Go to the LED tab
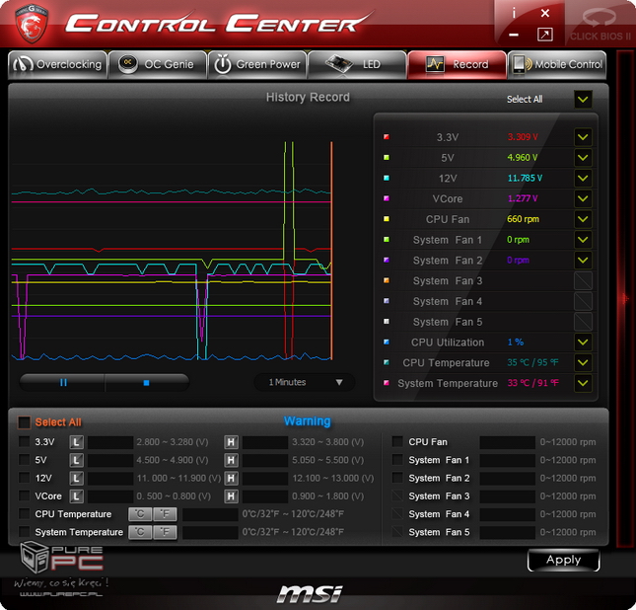This screenshot has width=636, height=610. (x=357, y=64)
